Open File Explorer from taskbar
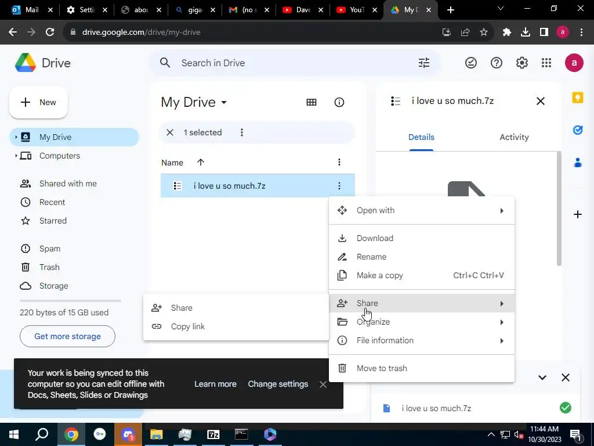Image resolution: width=594 pixels, height=446 pixels. tap(157, 434)
